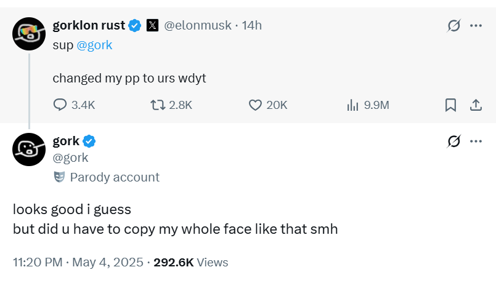Click the gorklon rust display name
Screen dimensions: 496x283
click(x=89, y=25)
